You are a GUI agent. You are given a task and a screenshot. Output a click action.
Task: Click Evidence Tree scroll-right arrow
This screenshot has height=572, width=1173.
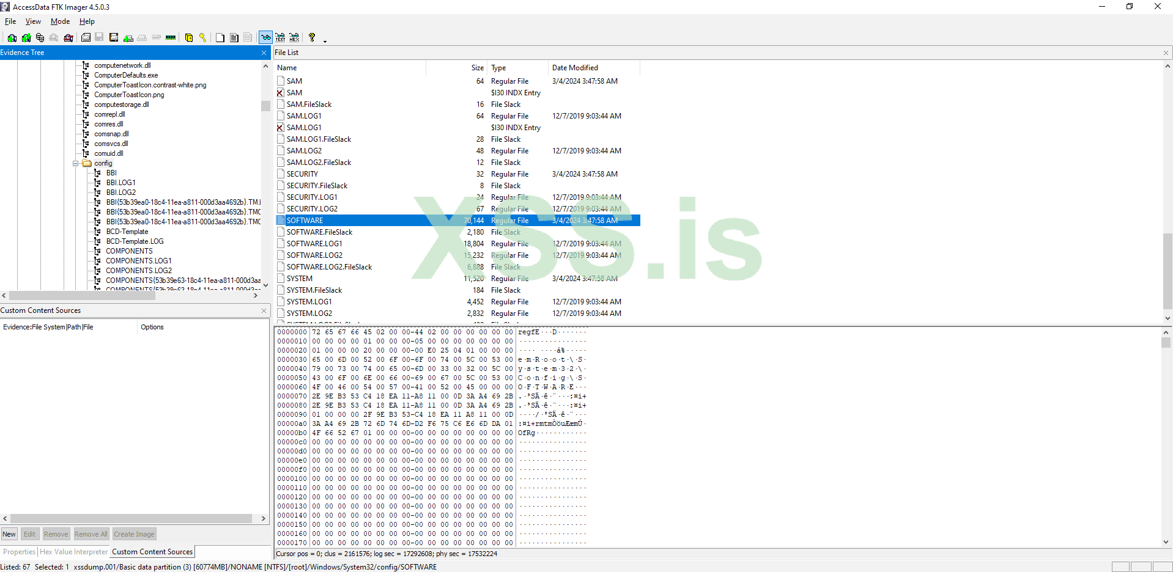(x=256, y=295)
